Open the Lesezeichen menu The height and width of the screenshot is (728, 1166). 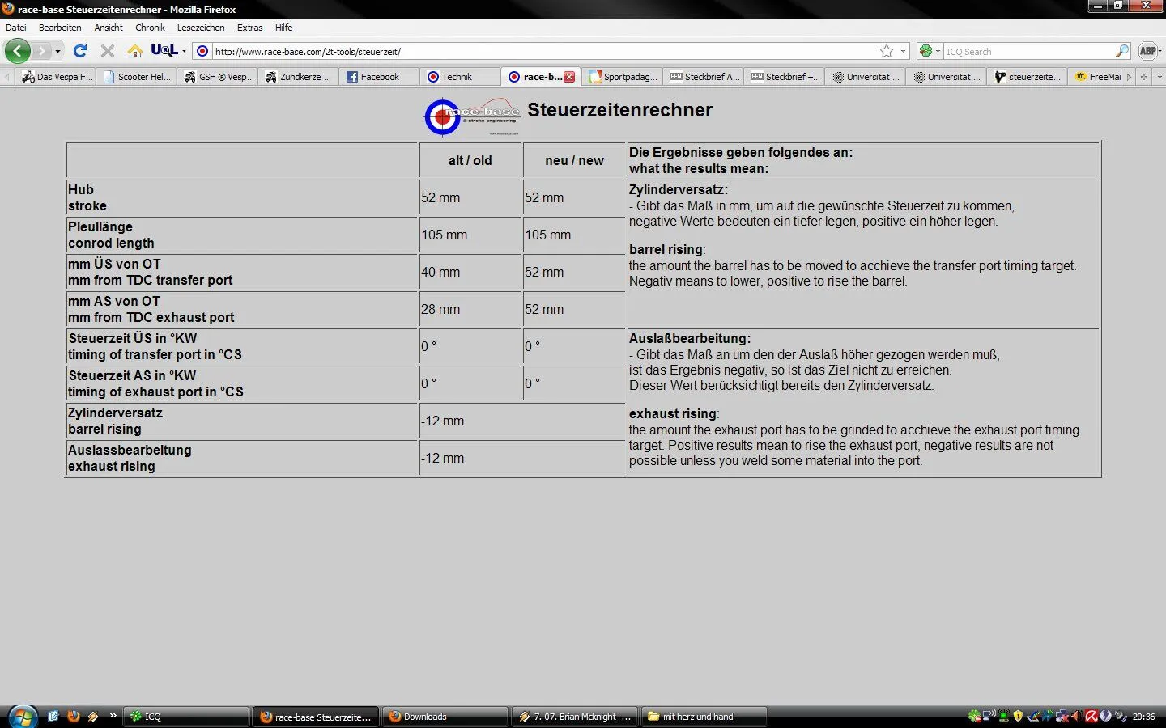(x=201, y=28)
